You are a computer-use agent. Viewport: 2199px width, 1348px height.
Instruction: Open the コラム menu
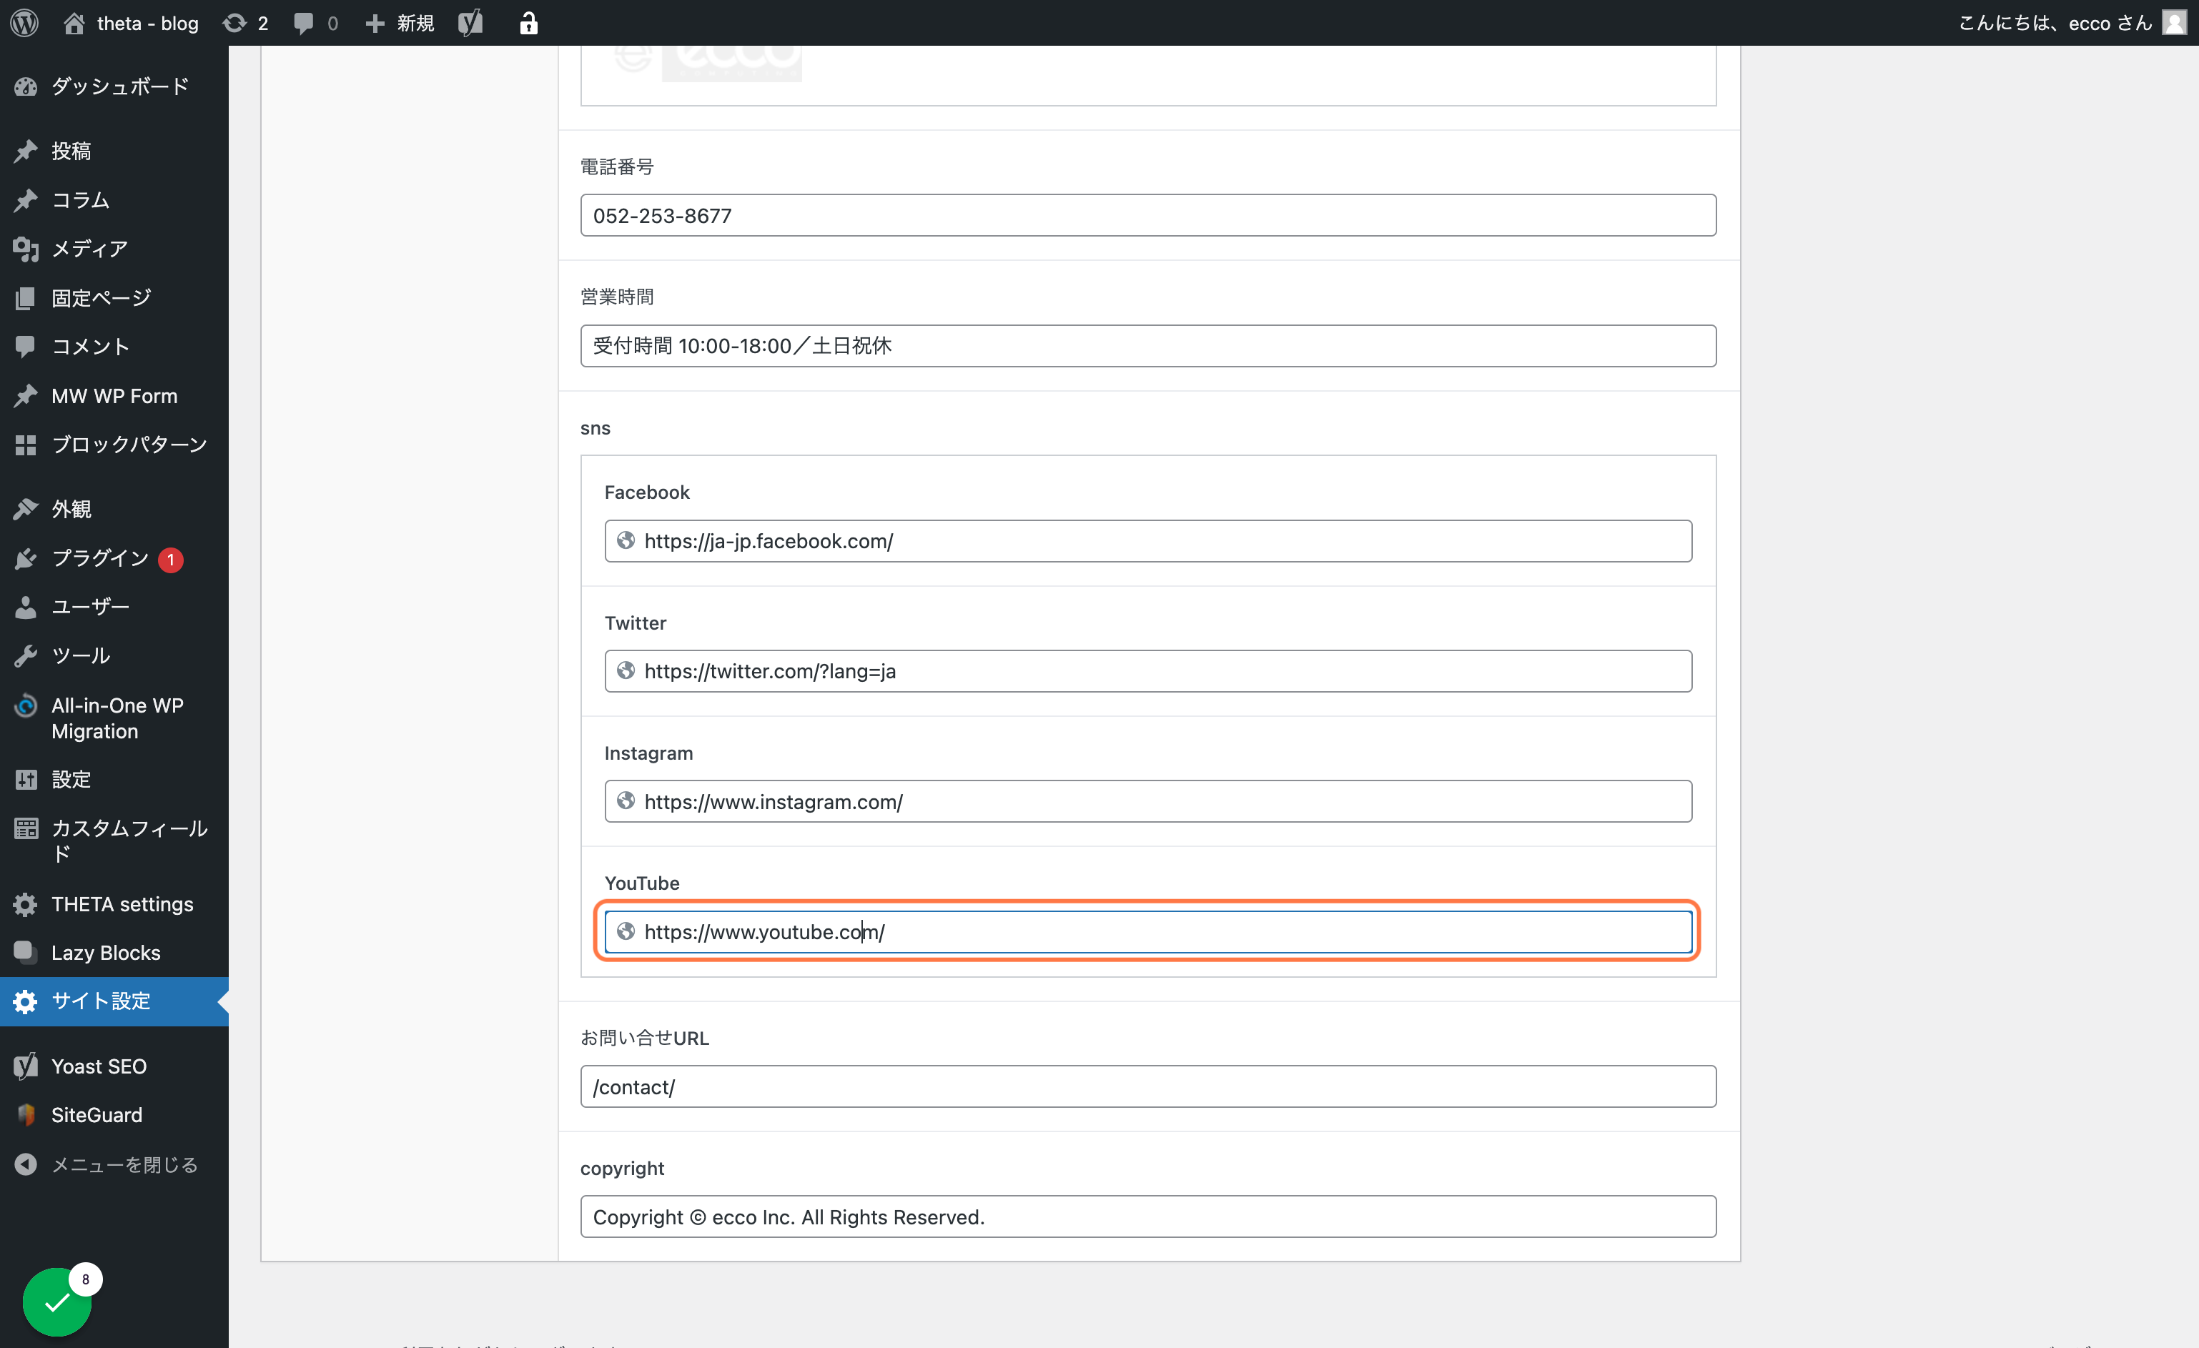click(x=114, y=200)
